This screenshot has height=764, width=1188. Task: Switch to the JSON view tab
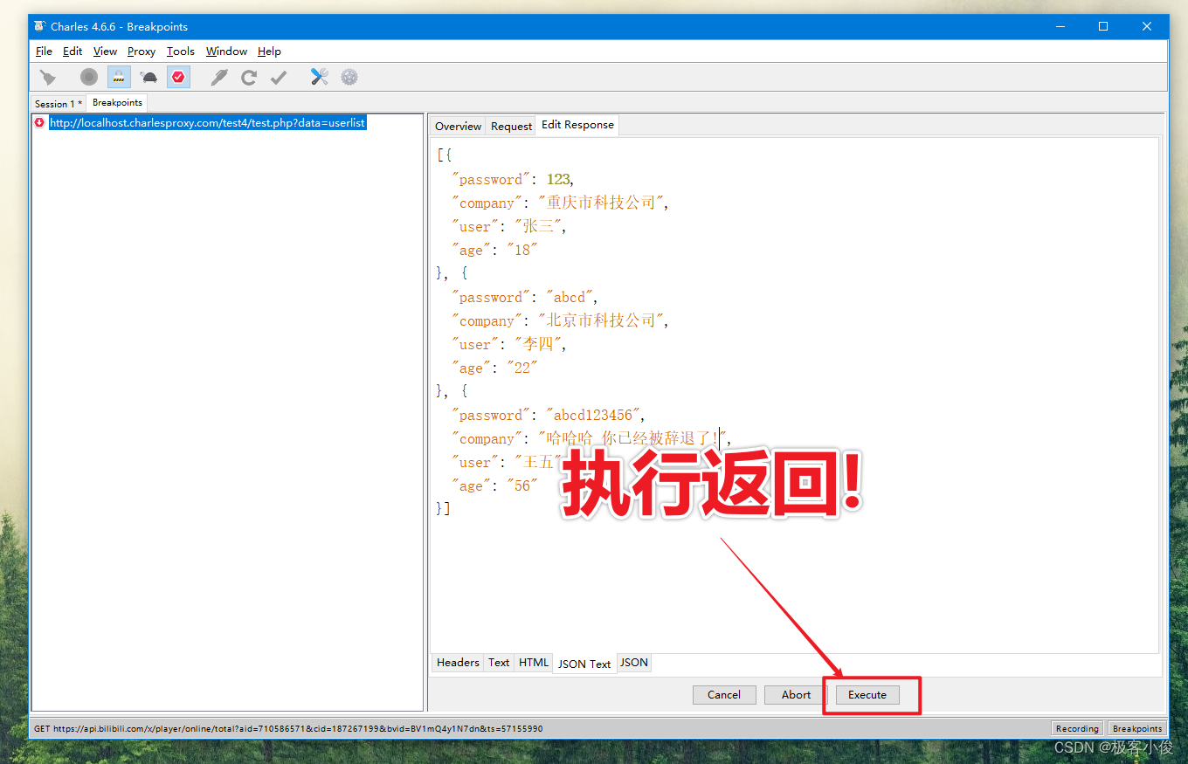pos(634,663)
